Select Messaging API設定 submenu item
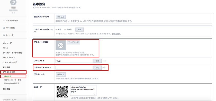 click(x=12, y=83)
